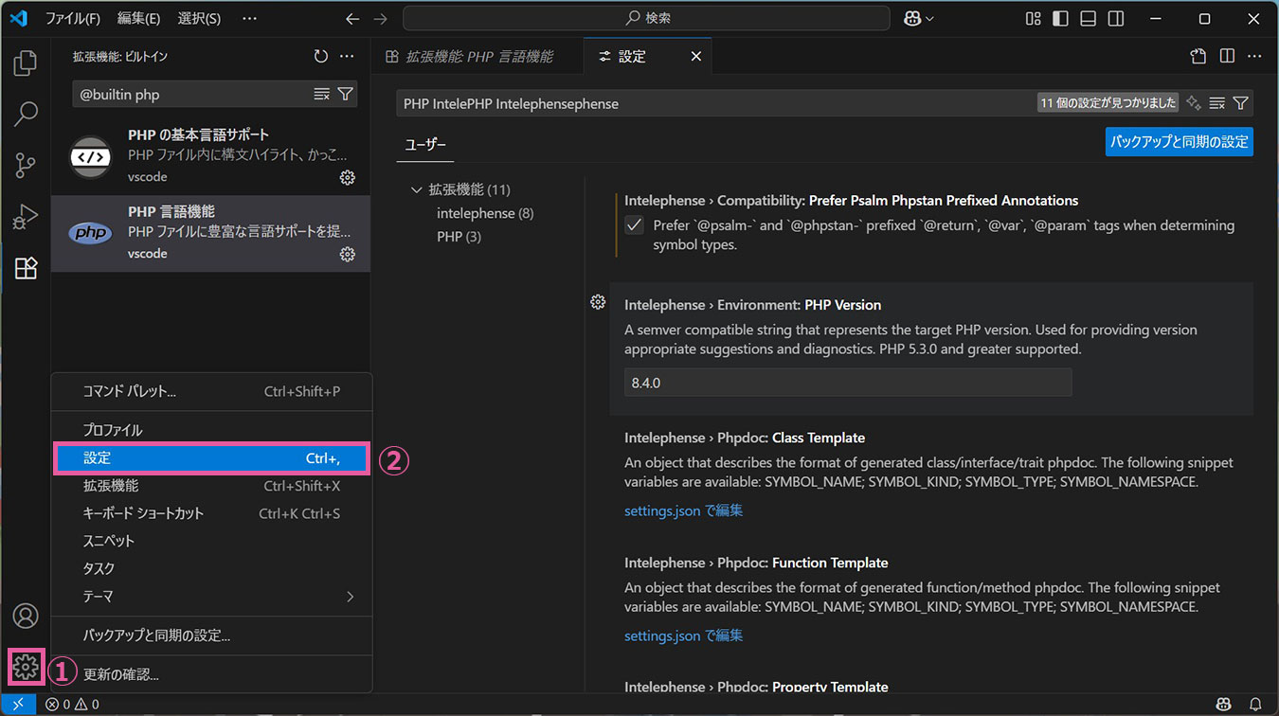Open the Accounts icon in activity bar

tap(26, 616)
